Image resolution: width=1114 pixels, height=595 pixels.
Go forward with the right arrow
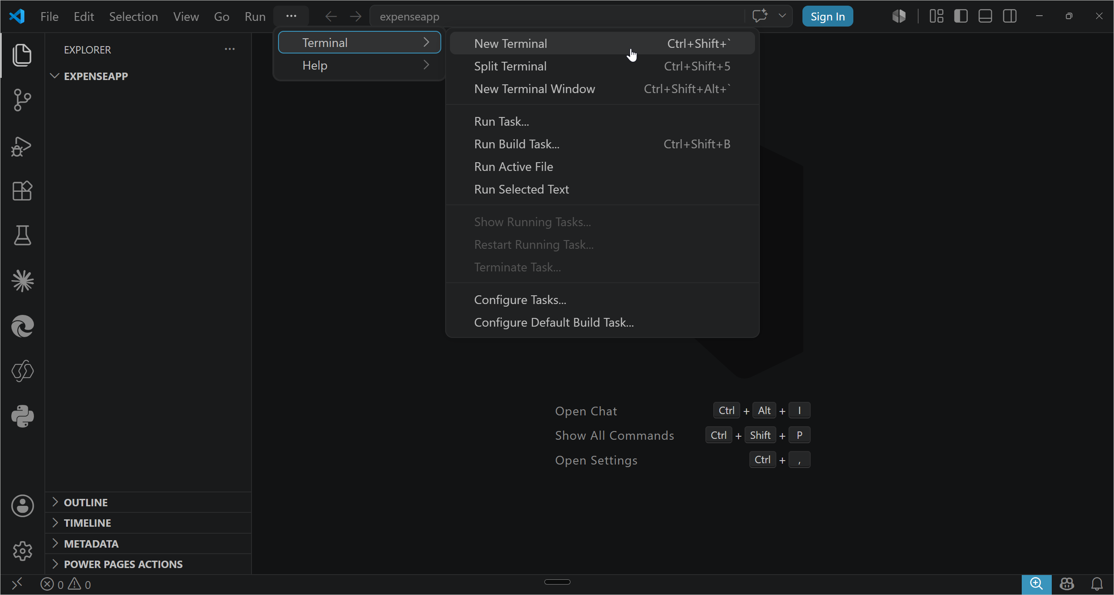coord(356,17)
